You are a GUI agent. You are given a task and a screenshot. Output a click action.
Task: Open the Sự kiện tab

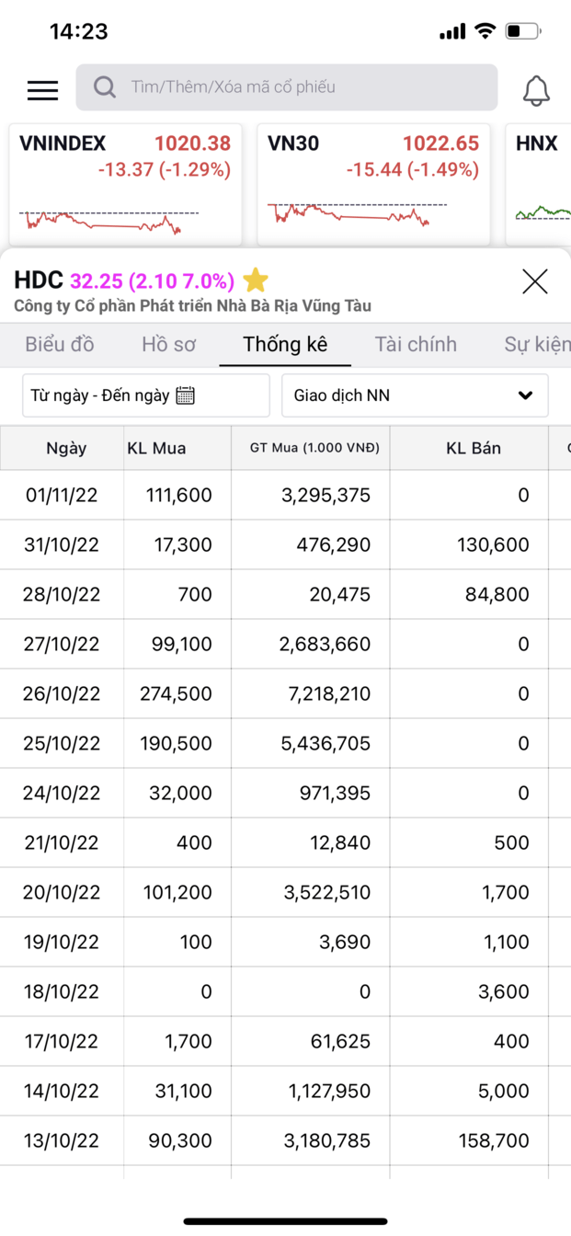537,345
